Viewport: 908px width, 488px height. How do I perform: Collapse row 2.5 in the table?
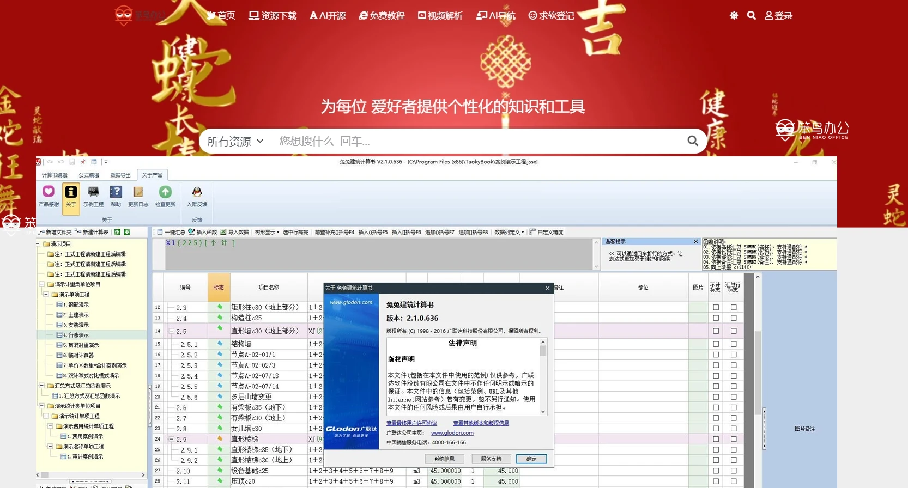click(x=171, y=331)
